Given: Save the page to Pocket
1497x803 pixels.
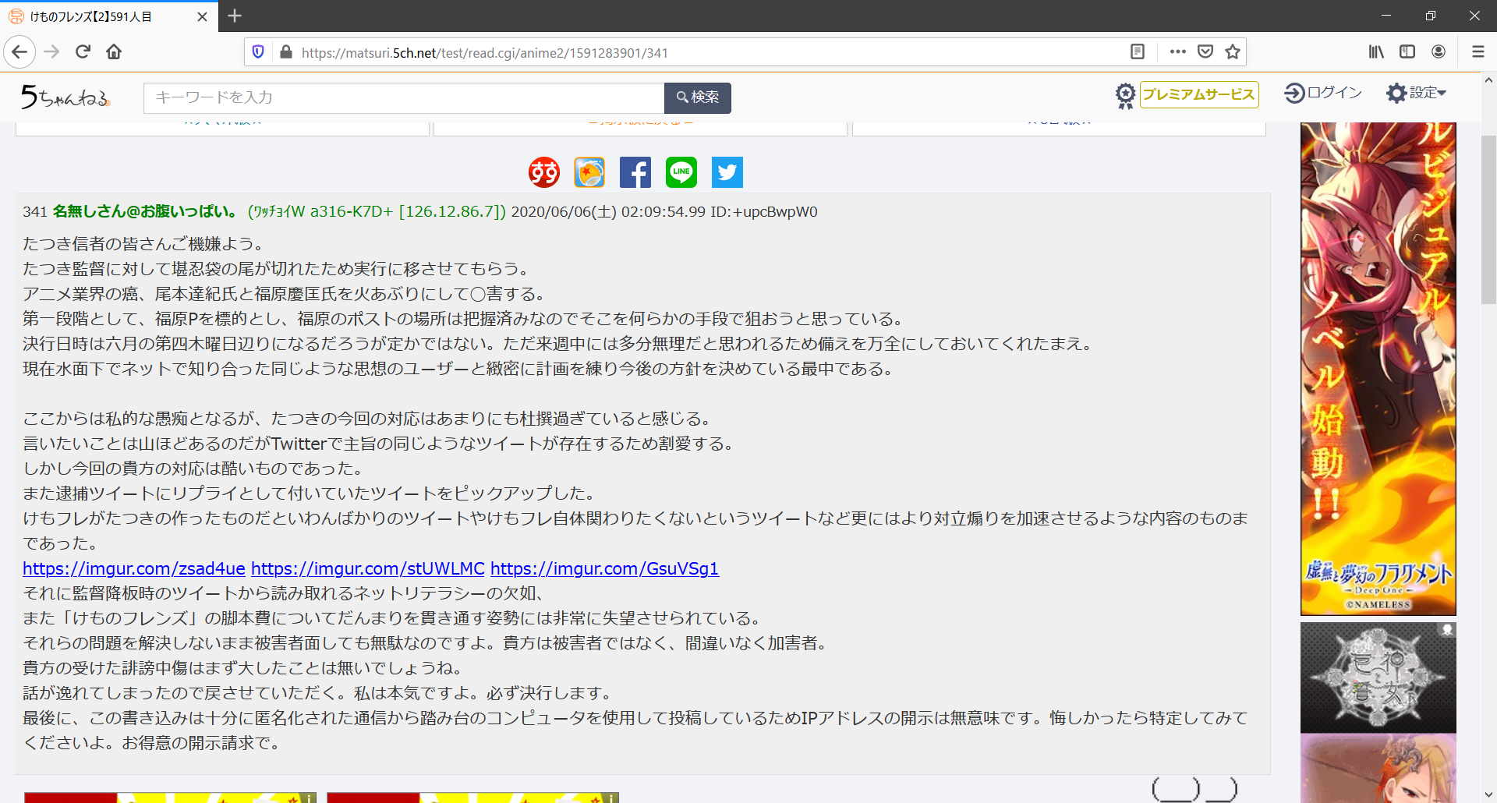Looking at the screenshot, I should (x=1205, y=52).
